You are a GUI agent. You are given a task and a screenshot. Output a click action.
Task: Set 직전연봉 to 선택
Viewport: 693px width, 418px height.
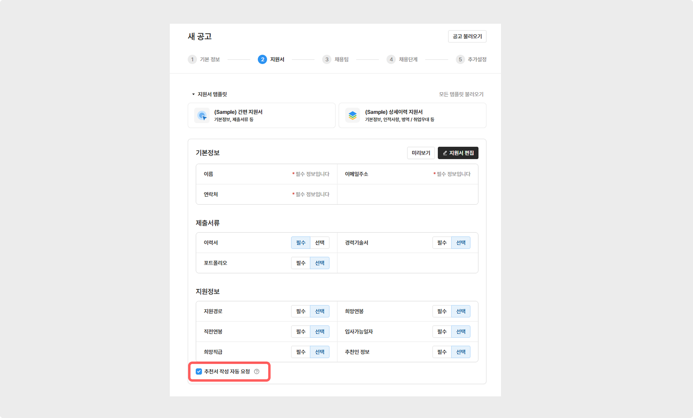click(x=319, y=332)
